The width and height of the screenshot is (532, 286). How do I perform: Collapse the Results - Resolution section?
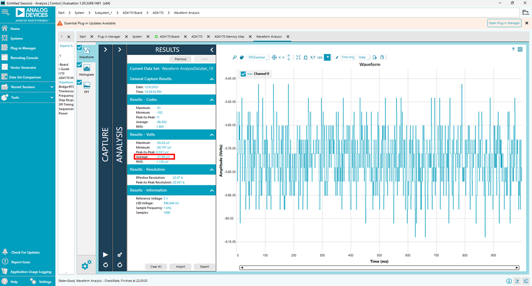211,170
